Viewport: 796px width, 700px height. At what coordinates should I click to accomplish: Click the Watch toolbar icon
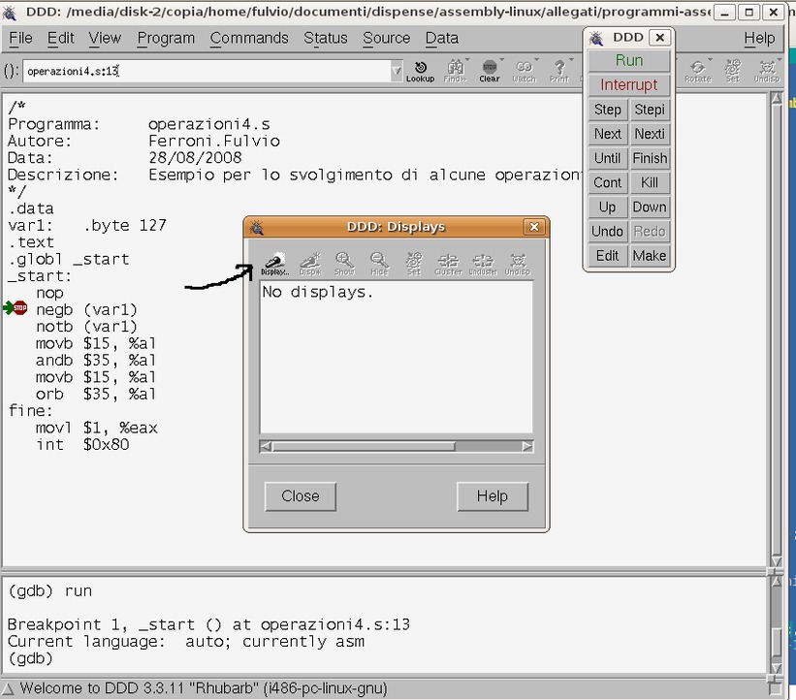pos(525,70)
